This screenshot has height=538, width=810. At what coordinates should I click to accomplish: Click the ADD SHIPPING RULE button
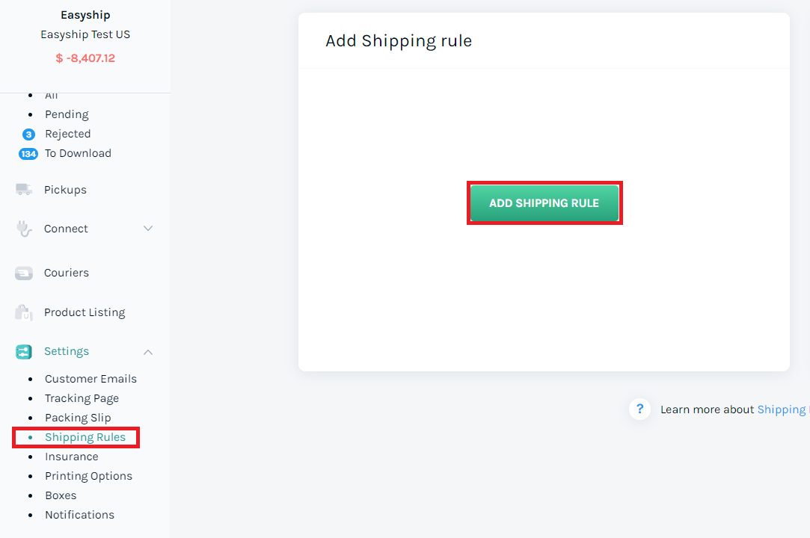tap(544, 203)
